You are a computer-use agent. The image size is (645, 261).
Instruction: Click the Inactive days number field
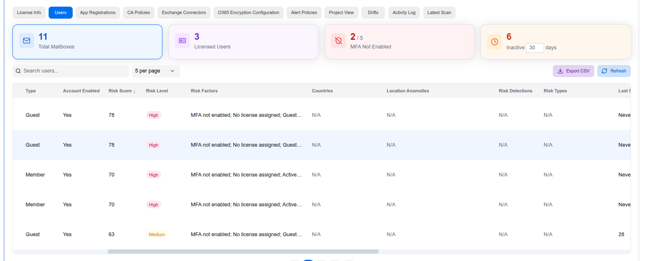click(x=535, y=48)
